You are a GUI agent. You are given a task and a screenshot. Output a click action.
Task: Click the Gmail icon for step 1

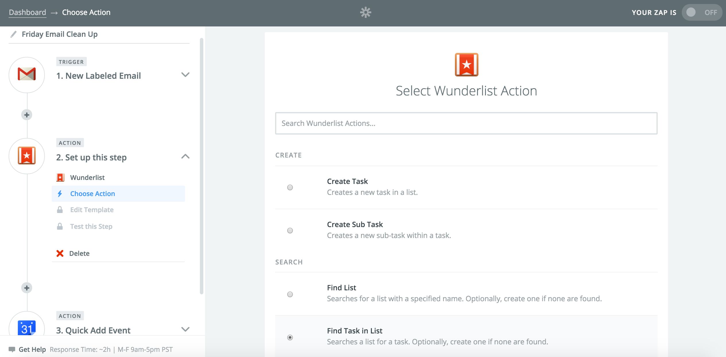pos(27,74)
